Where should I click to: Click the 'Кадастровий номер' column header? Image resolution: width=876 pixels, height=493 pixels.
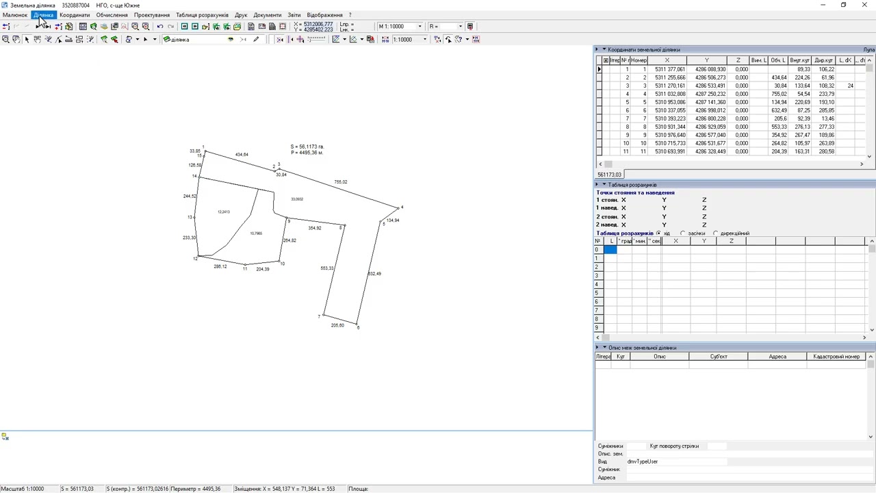pyautogui.click(x=836, y=357)
